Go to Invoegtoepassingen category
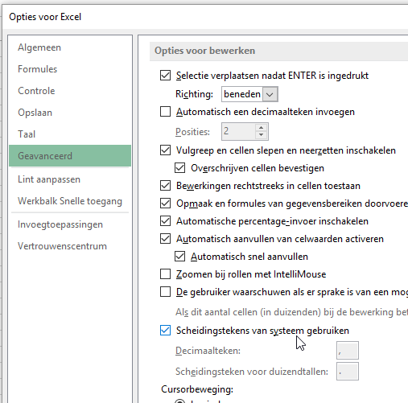The width and height of the screenshot is (408, 403). (x=60, y=224)
